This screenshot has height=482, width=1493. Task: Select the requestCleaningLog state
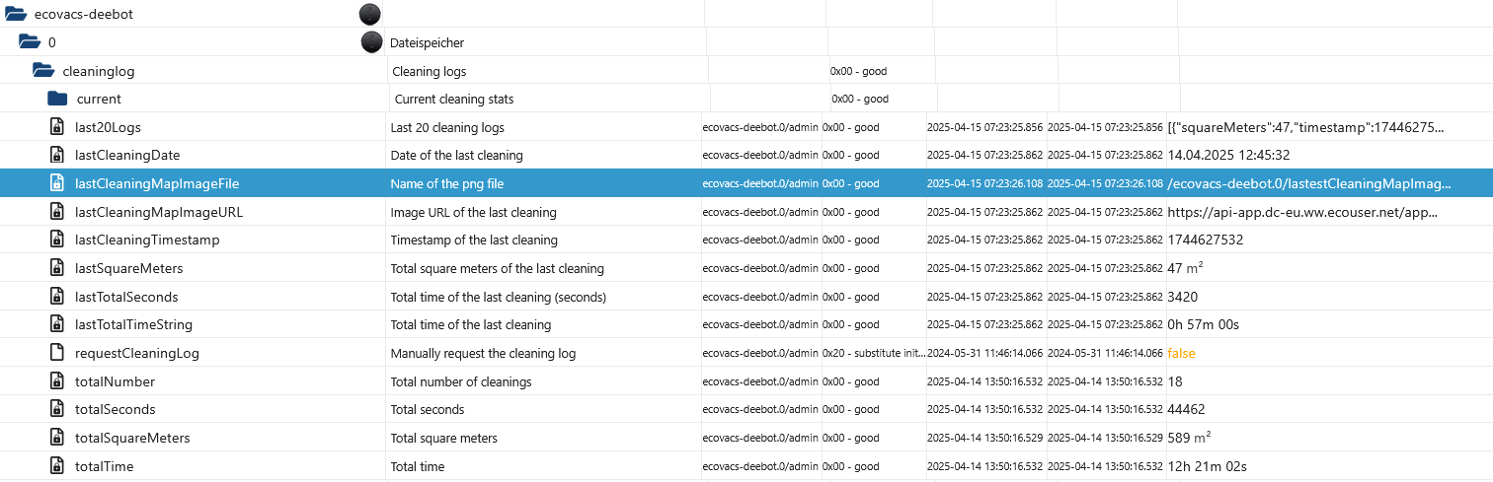[x=137, y=353]
